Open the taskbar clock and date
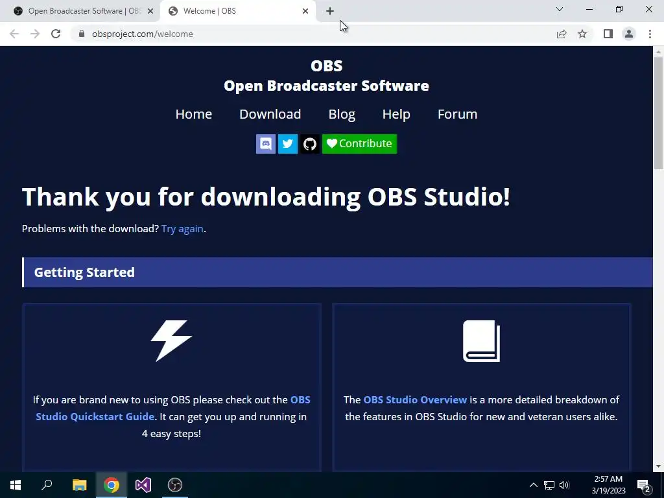 click(x=608, y=485)
